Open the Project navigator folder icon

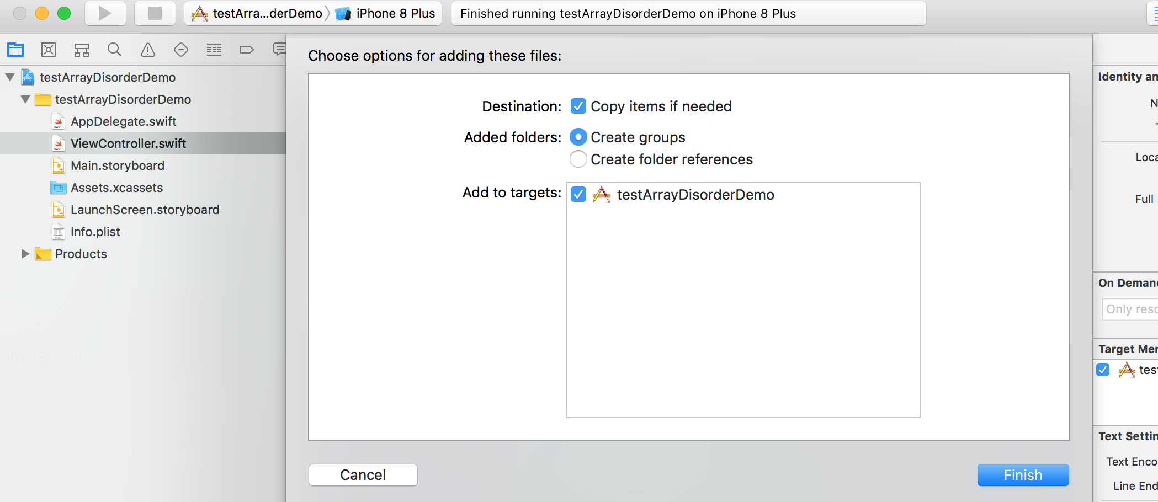[x=15, y=50]
